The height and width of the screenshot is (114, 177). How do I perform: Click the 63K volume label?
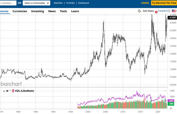(171, 101)
